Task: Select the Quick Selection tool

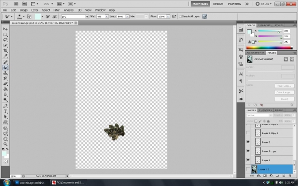Action: pos(5,45)
